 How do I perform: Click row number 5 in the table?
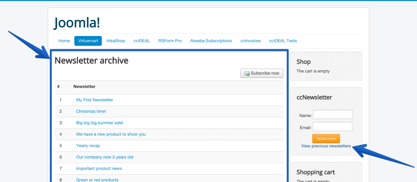61,146
